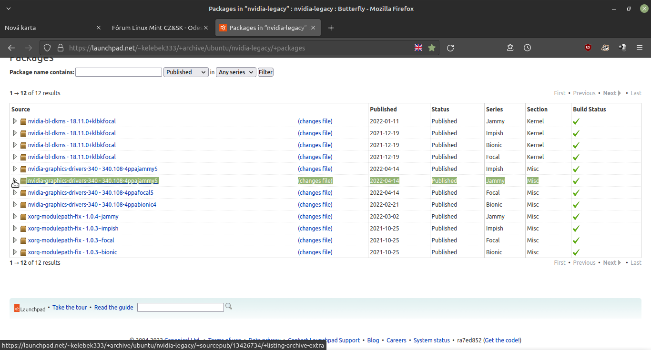Open browsing history via clock icon
The width and height of the screenshot is (651, 350).
tap(527, 48)
